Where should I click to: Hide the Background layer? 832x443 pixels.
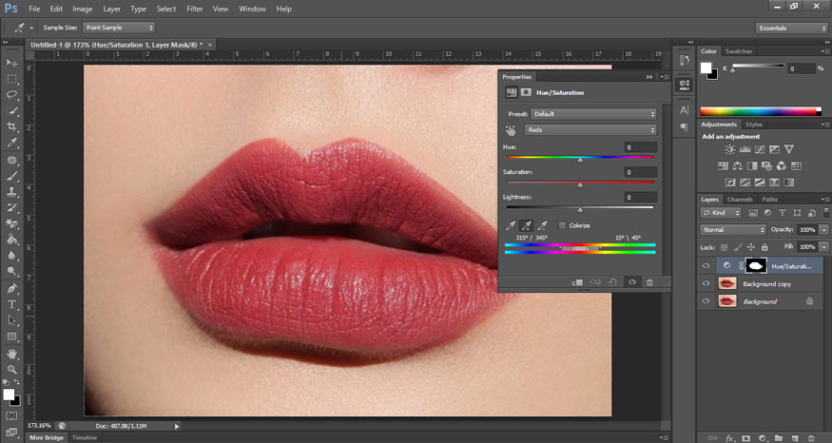(706, 301)
